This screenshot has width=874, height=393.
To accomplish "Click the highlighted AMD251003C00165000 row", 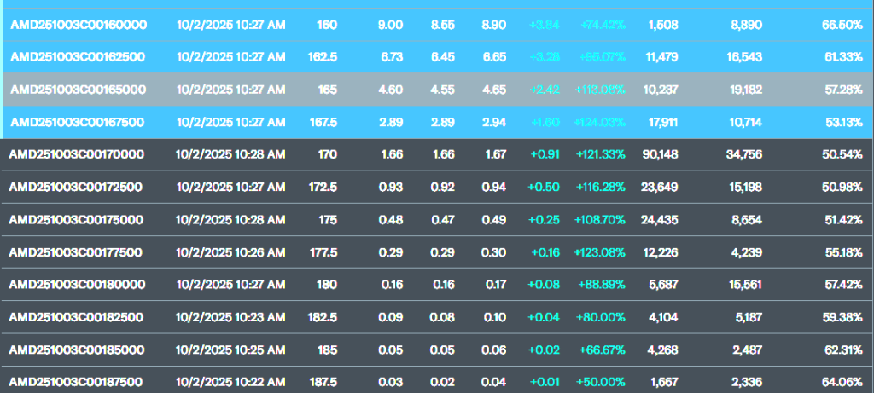I will [x=439, y=90].
